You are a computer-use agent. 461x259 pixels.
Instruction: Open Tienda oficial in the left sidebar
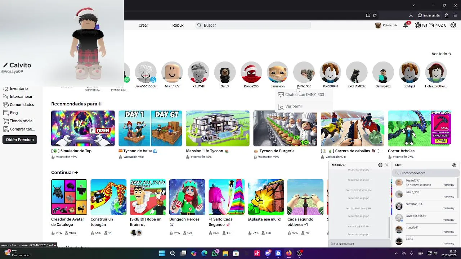tap(18, 121)
